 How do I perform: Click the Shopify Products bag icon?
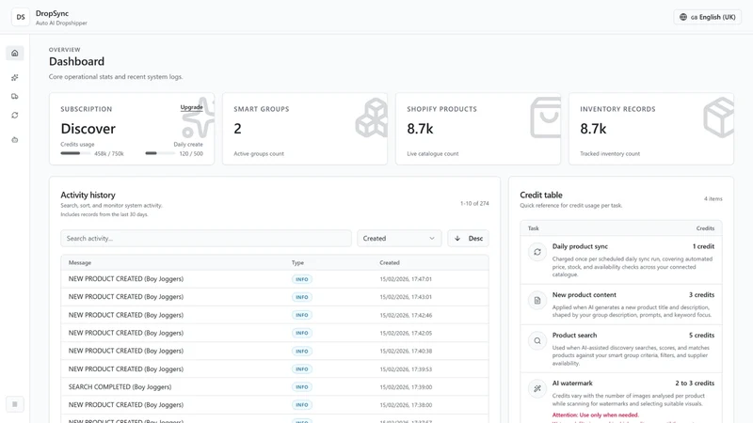[x=546, y=117]
